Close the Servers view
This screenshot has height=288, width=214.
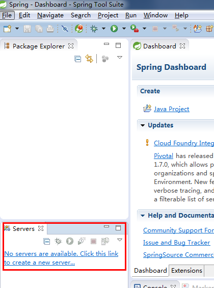(x=41, y=228)
